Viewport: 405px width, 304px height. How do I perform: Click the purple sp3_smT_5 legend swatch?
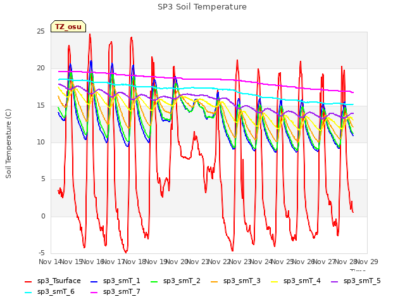coord(335,281)
